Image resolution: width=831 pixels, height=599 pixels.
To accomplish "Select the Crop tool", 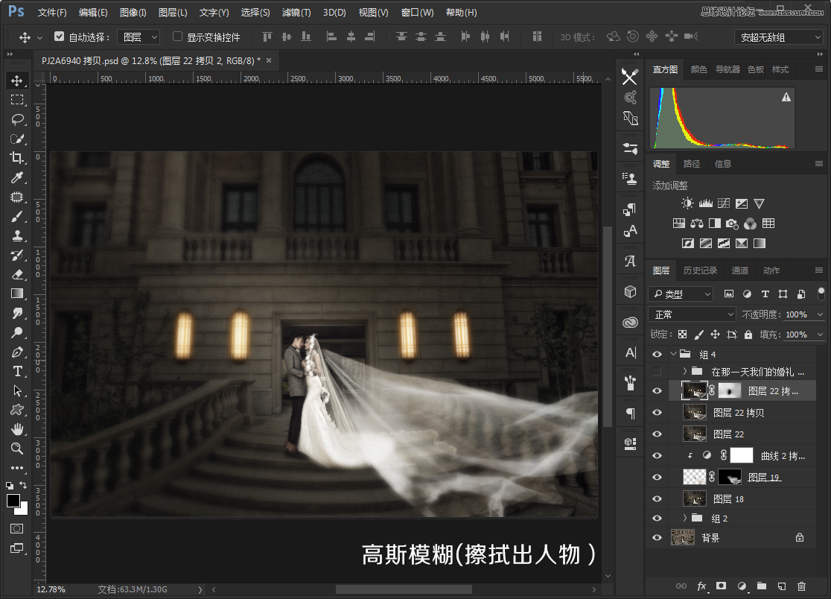I will (17, 158).
